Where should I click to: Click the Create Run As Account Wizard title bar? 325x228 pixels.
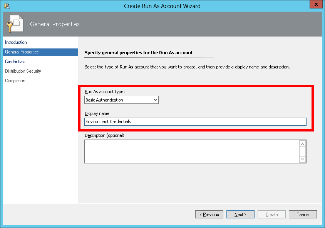click(162, 6)
